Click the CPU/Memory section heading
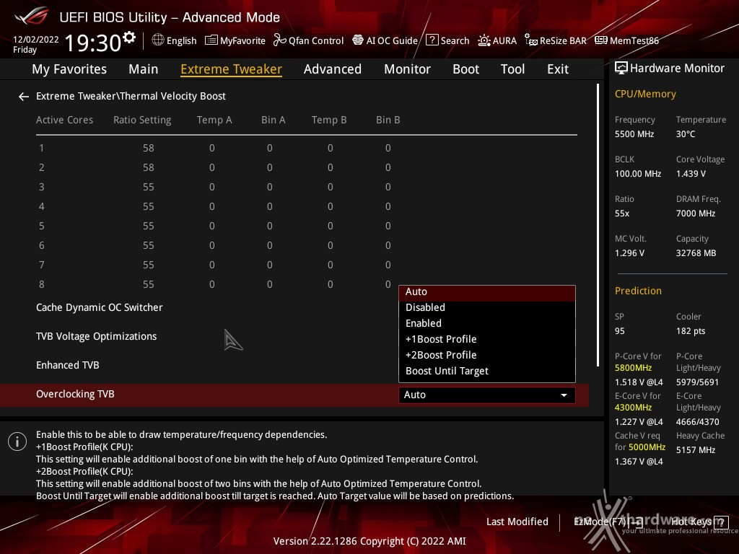This screenshot has width=739, height=554. tap(645, 94)
